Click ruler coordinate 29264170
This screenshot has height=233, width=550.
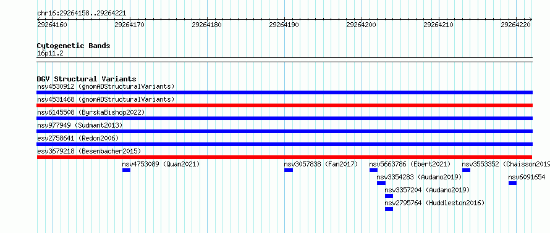129,25
